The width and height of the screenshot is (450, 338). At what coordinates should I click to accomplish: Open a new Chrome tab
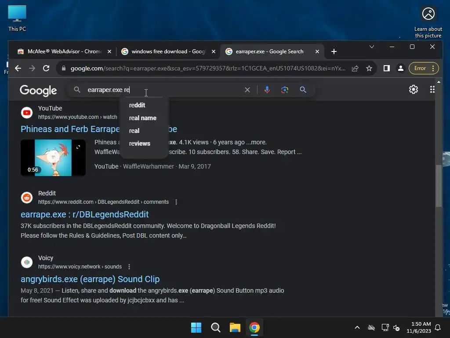coord(334,51)
